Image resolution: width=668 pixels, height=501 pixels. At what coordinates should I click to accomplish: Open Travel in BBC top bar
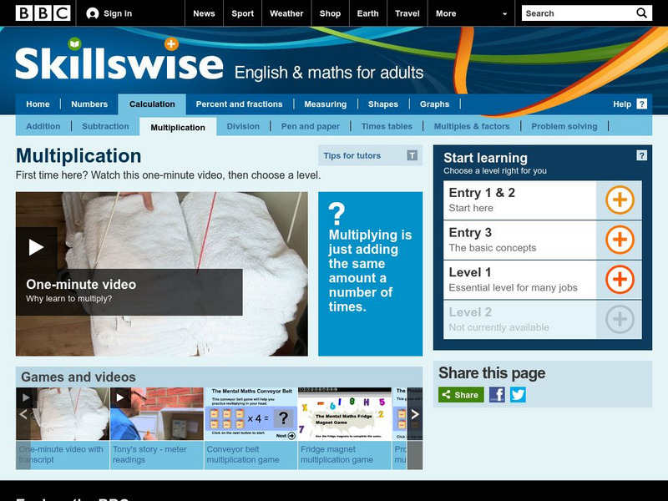pos(407,13)
